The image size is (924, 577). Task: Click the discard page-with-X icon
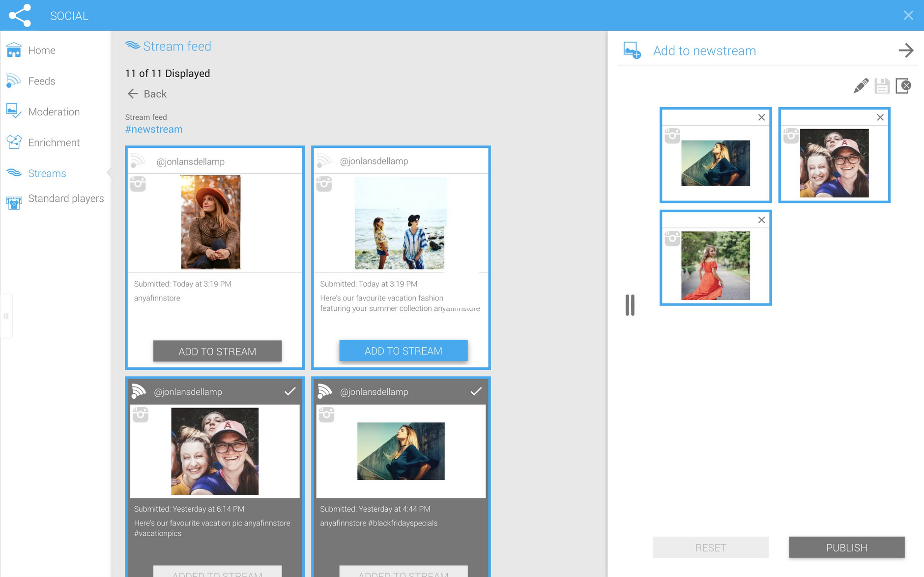coord(903,86)
